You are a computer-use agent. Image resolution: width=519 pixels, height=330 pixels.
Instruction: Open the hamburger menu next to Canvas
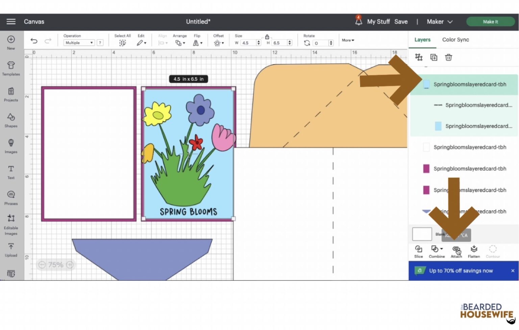(11, 22)
